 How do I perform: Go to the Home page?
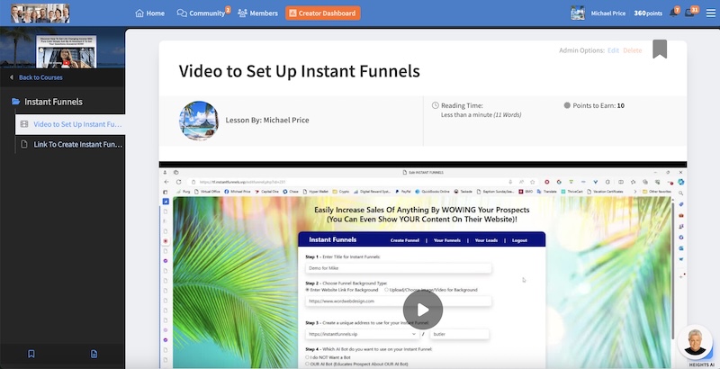tap(149, 13)
